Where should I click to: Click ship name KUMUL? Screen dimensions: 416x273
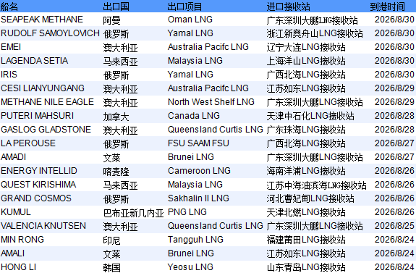[16, 212]
